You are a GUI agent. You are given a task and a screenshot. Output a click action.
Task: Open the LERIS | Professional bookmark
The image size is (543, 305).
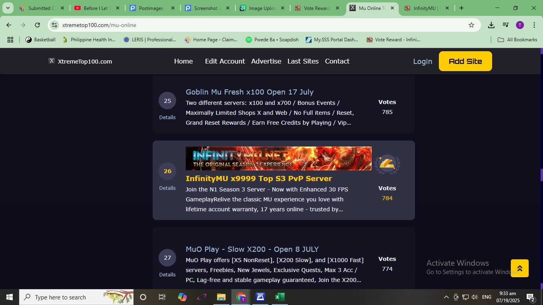pos(149,39)
